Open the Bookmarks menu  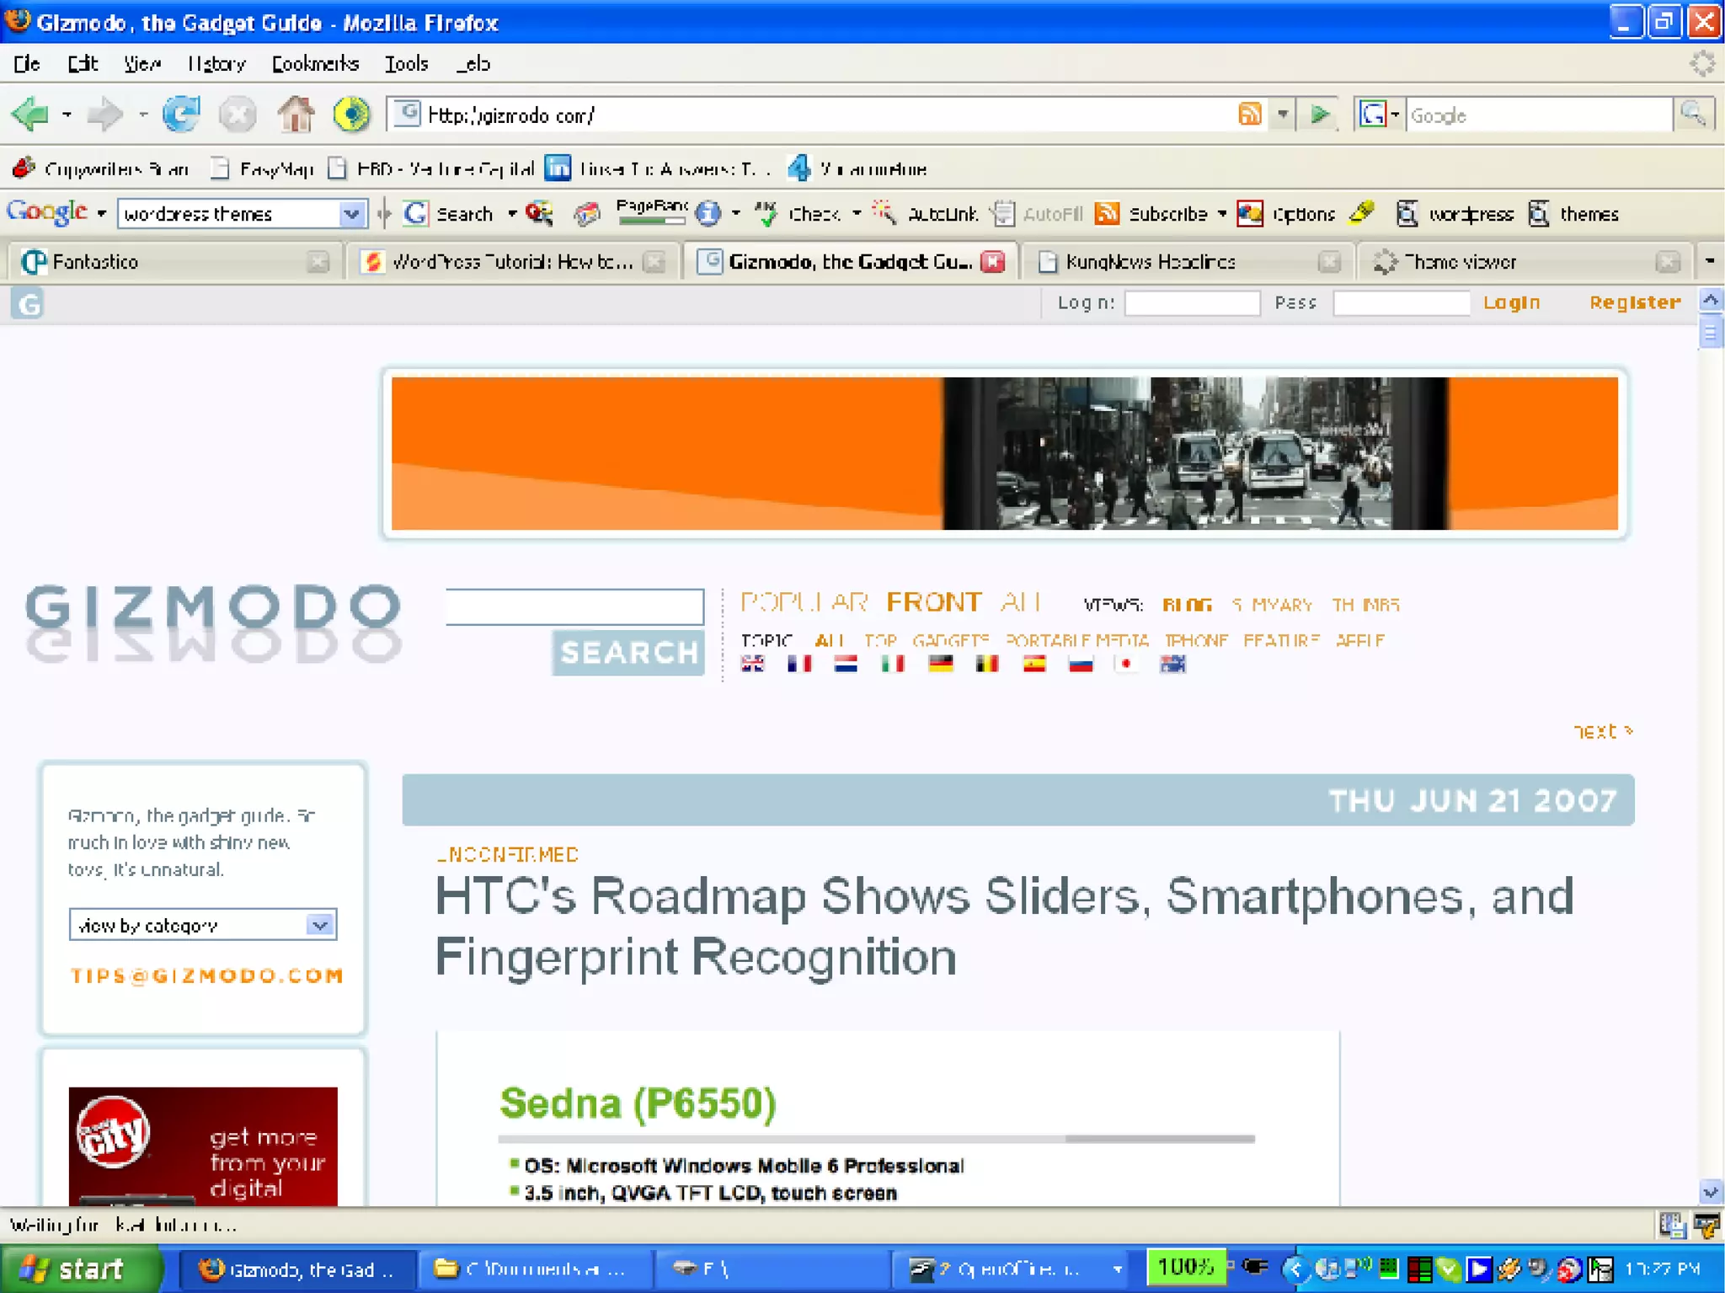pyautogui.click(x=315, y=64)
